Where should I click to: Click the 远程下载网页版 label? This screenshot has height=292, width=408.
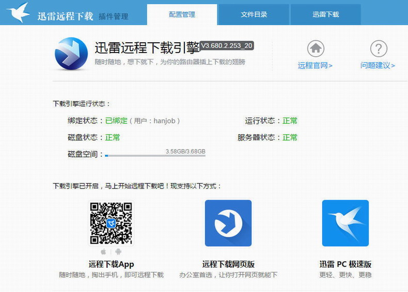228,264
